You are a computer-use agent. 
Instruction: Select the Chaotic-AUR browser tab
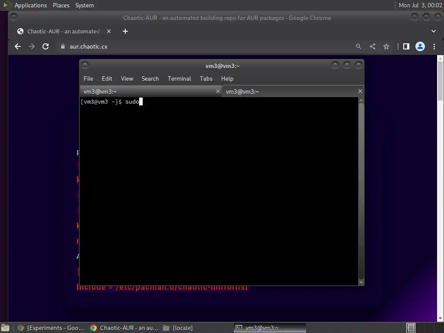pyautogui.click(x=64, y=31)
